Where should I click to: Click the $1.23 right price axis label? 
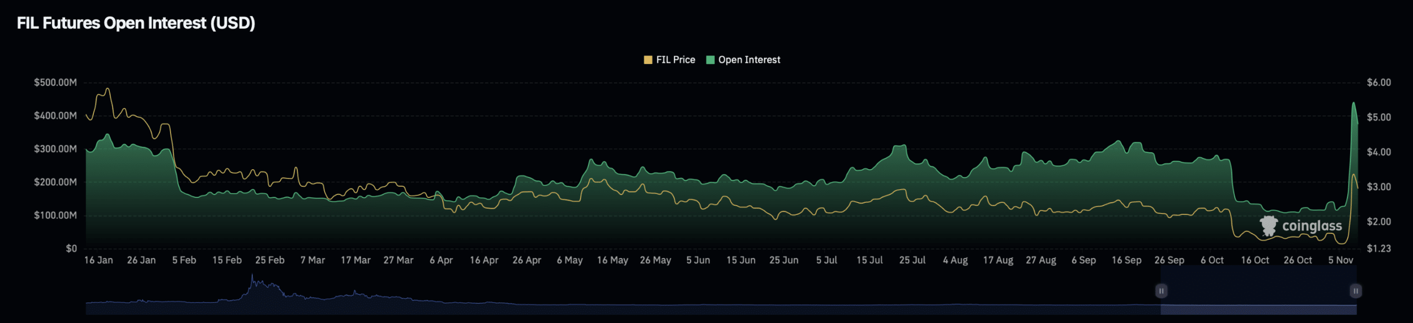1378,249
